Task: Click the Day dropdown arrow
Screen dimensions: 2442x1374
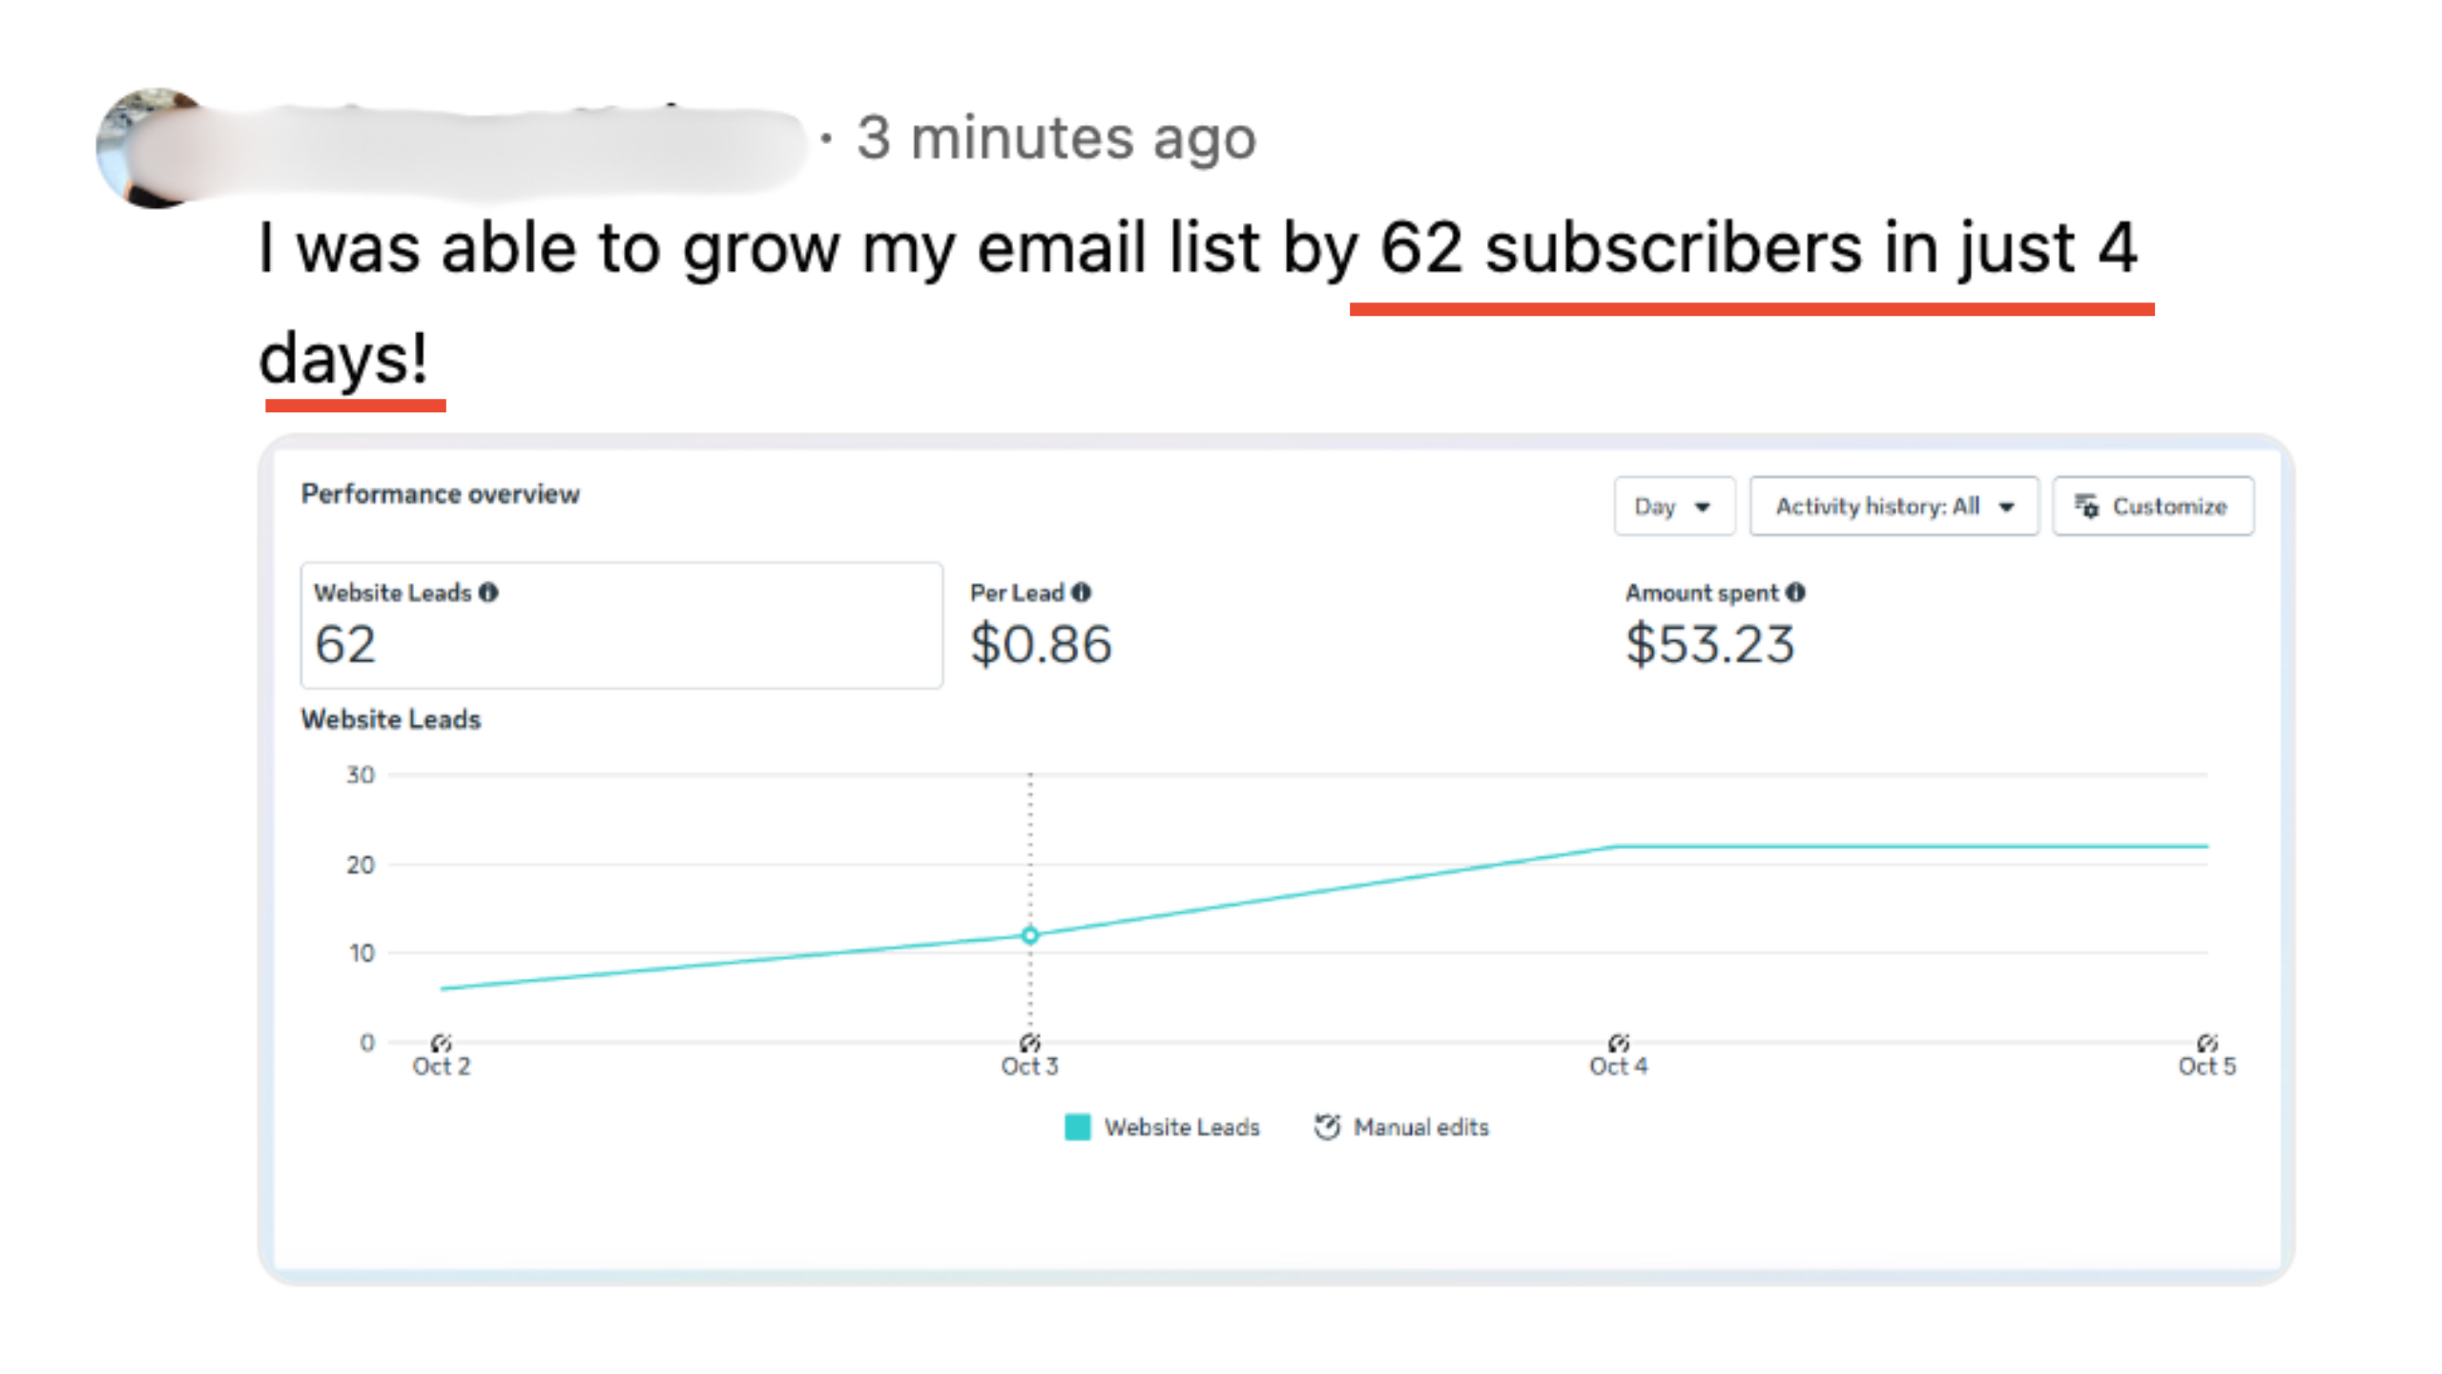Action: point(1703,507)
